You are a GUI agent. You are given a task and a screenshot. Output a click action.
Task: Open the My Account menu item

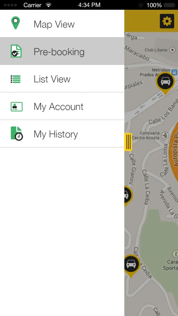[62, 106]
